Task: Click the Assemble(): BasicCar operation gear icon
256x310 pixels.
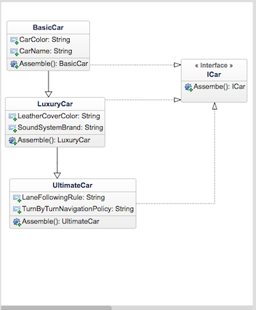Action: click(x=14, y=64)
